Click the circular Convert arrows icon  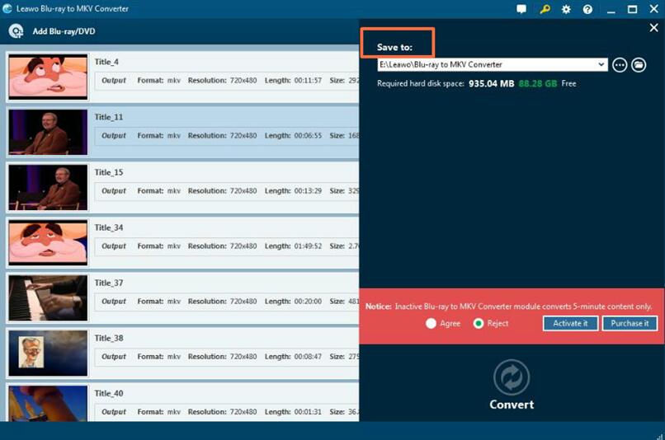[x=512, y=377]
